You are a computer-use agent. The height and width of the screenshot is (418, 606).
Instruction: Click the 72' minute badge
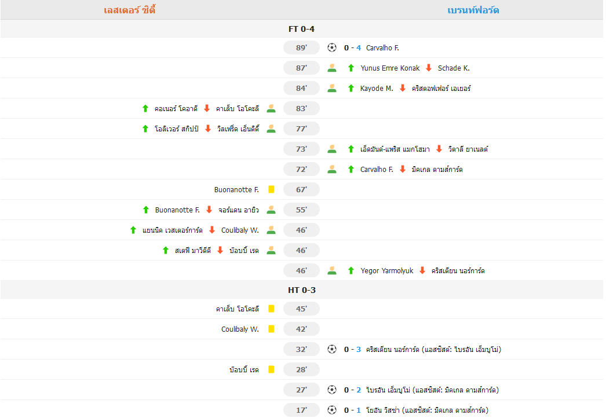pyautogui.click(x=301, y=169)
